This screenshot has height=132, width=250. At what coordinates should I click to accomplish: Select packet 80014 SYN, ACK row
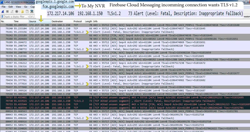[125, 111]
